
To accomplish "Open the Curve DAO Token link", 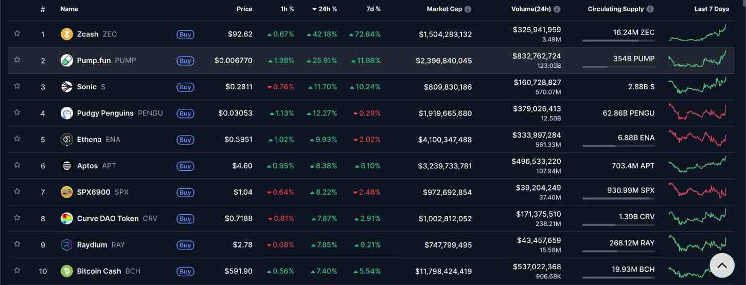I will [108, 219].
